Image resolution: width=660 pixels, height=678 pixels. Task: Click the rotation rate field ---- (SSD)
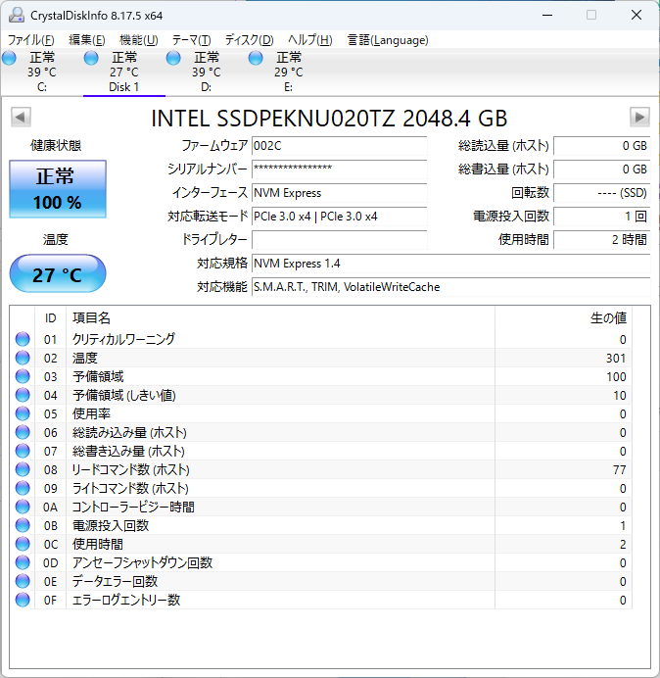click(601, 192)
